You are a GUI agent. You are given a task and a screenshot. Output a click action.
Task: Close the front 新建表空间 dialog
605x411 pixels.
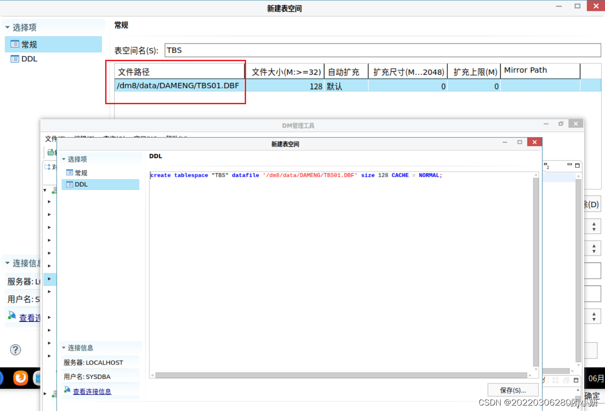pyautogui.click(x=534, y=142)
